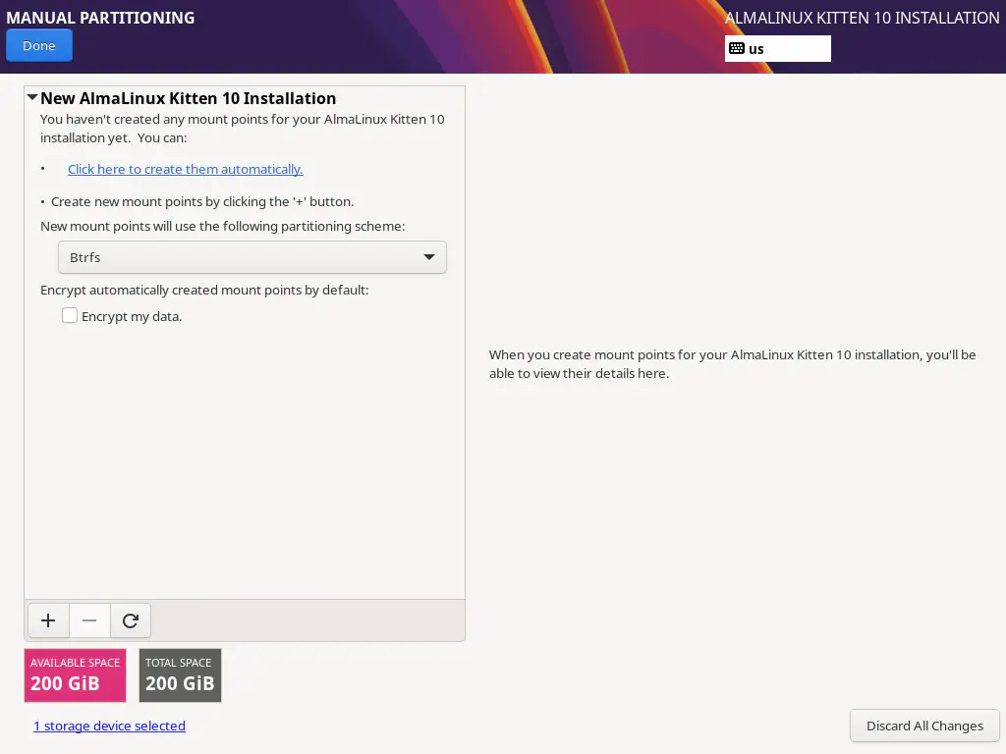Viewport: 1006px width, 754px height.
Task: Click the pink Available Space 200 GiB box
Action: (x=75, y=674)
